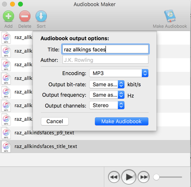Click the Author text field
Screen dimensions: 191x187
pyautogui.click(x=105, y=60)
